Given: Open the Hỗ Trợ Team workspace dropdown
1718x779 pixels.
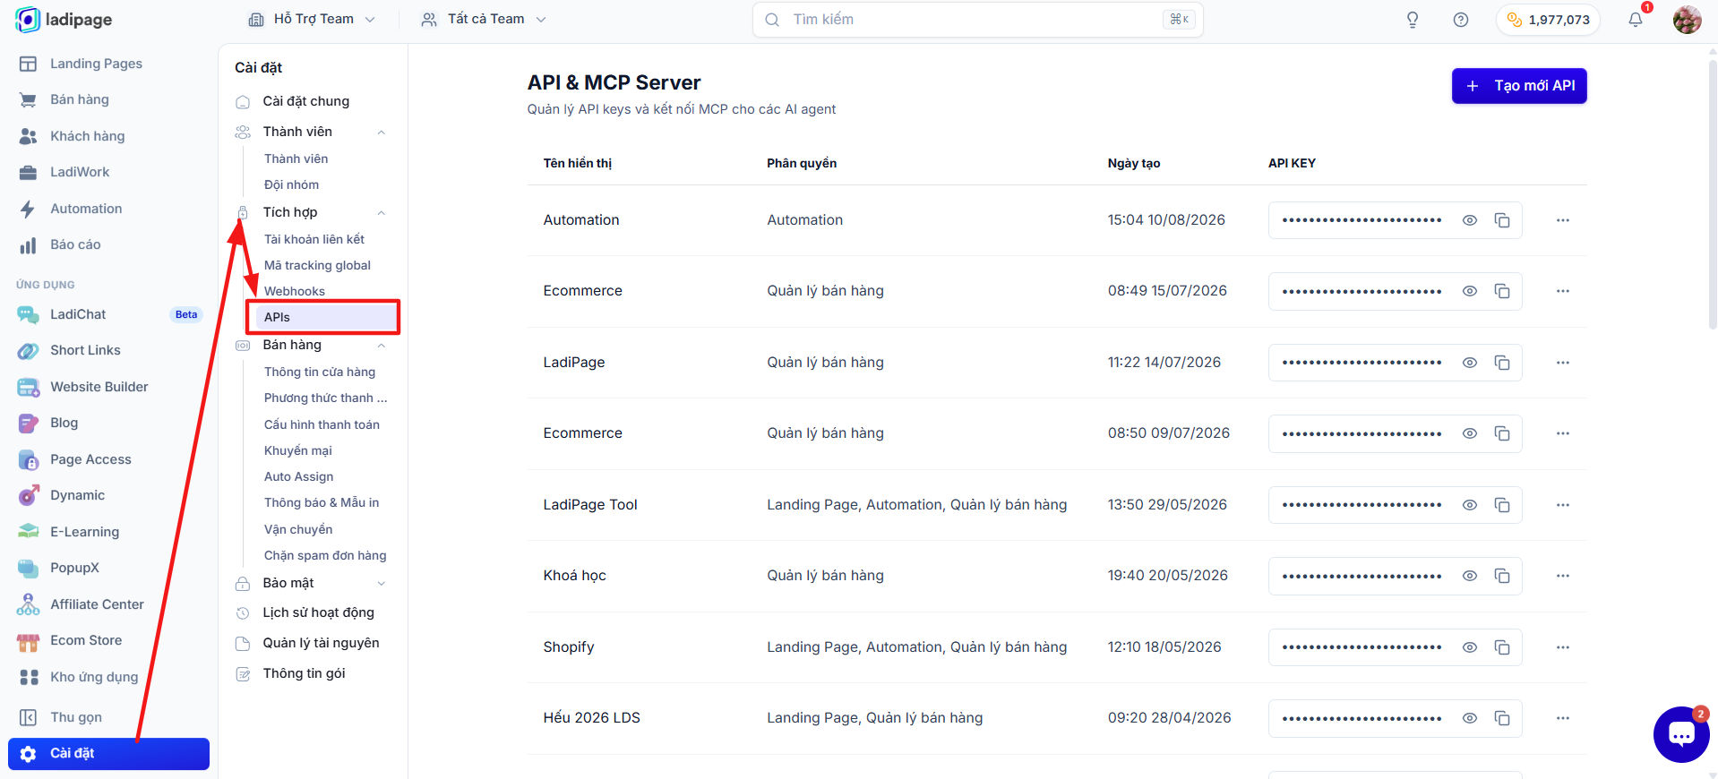Looking at the screenshot, I should (x=312, y=20).
